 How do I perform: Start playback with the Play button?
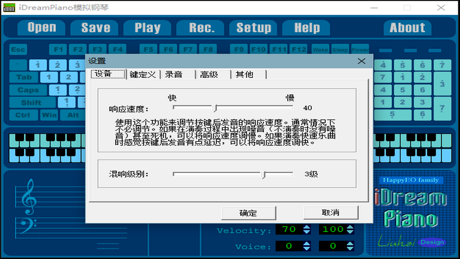tap(147, 27)
